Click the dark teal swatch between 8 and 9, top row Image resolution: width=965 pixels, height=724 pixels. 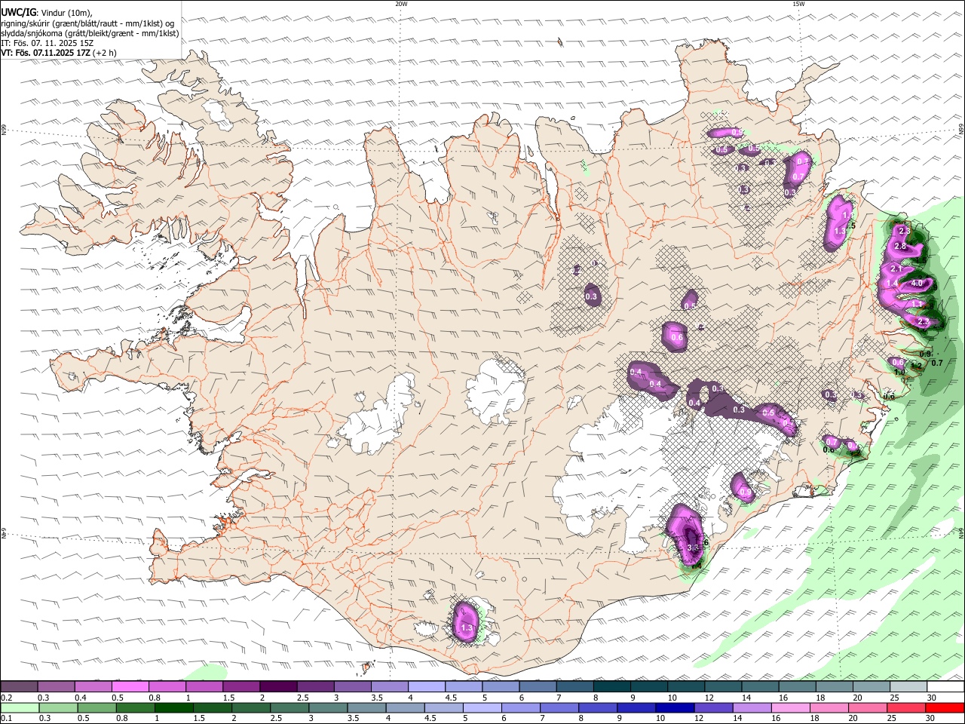coord(612,686)
